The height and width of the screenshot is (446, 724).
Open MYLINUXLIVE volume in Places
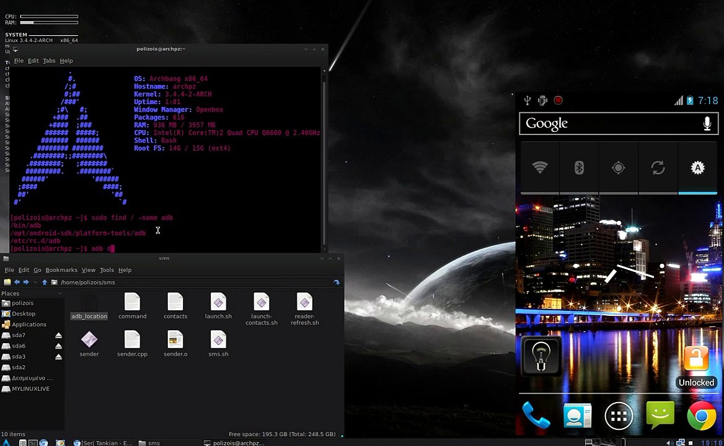(30, 389)
